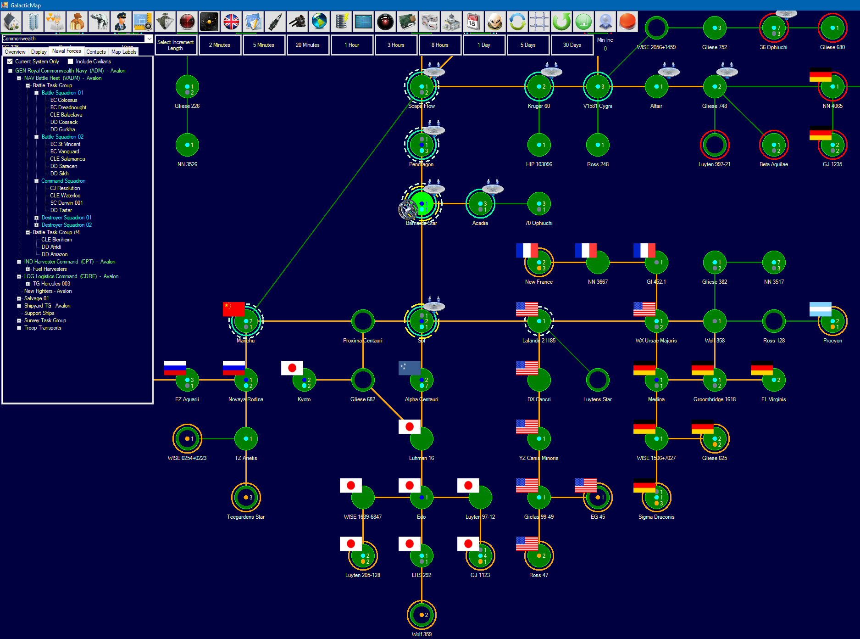The image size is (860, 639).
Task: Click the crystal ball toolbar icon
Action: [x=605, y=22]
